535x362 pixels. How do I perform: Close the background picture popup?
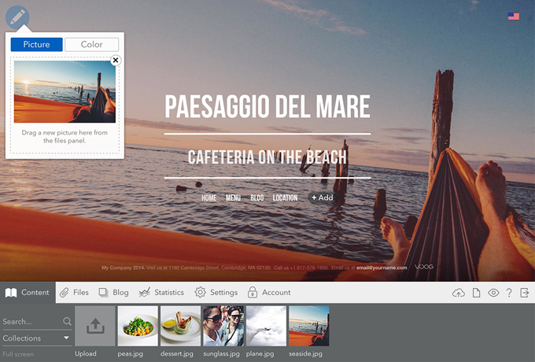[116, 60]
